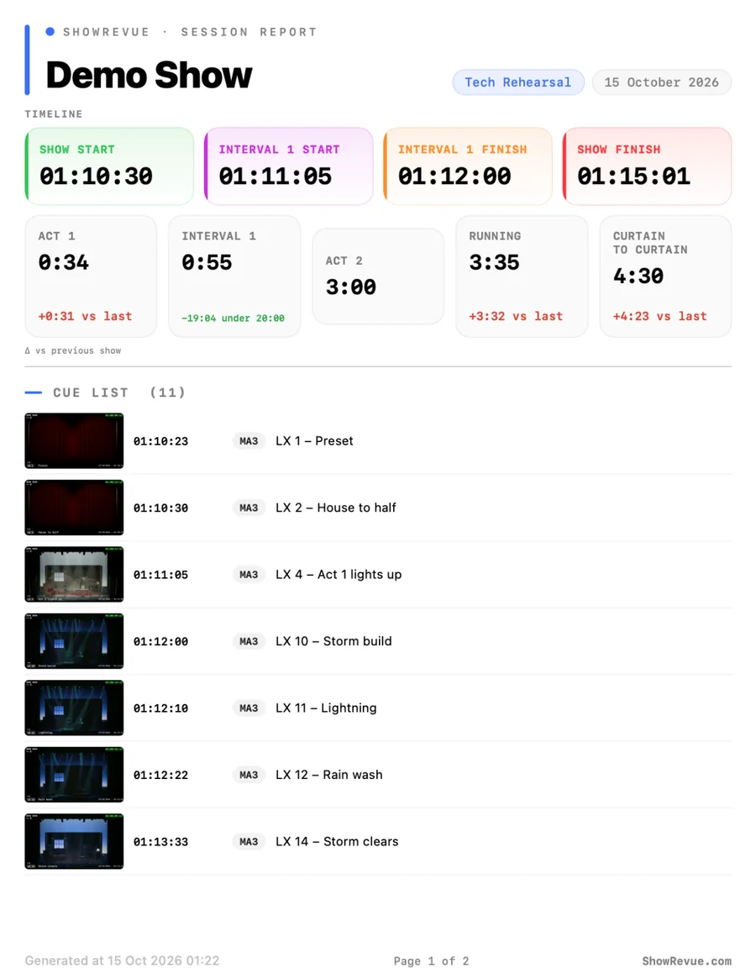Open thumbnail for LX 12 Rain wash
The image size is (756, 979).
[x=74, y=775]
